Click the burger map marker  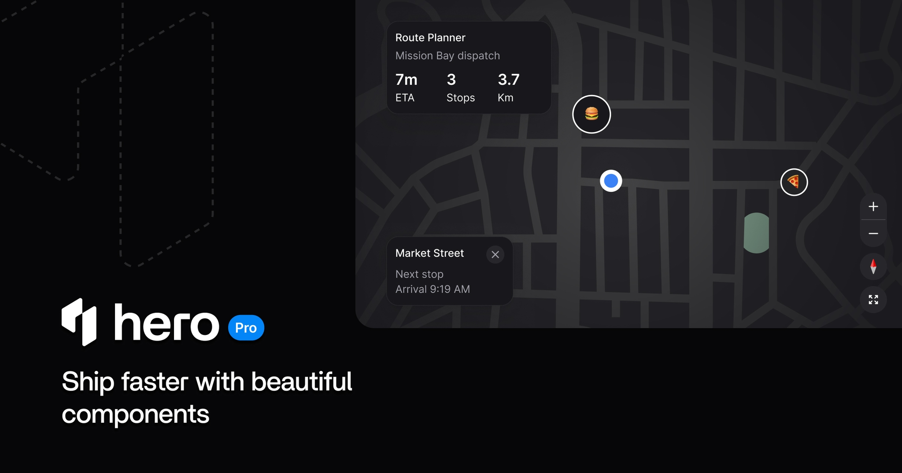point(591,114)
